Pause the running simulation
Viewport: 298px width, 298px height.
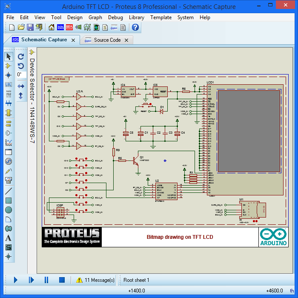46,280
